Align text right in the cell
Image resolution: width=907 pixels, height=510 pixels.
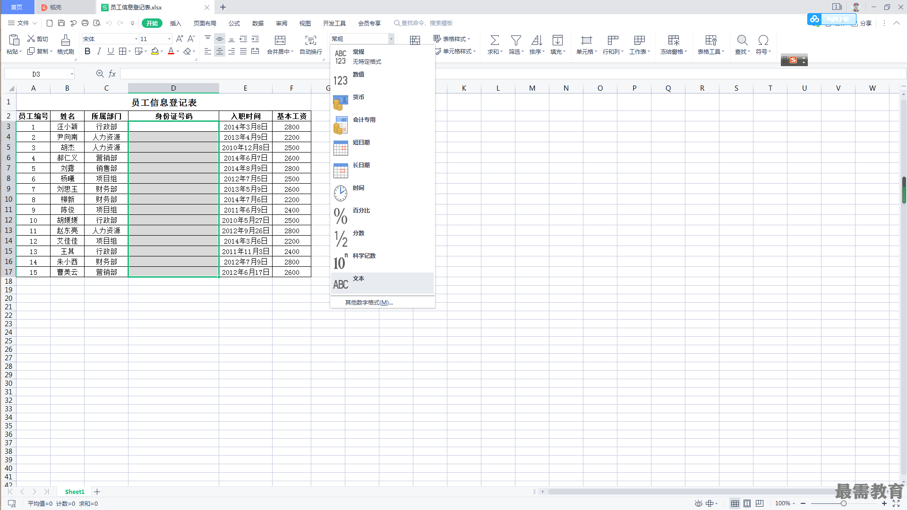click(231, 51)
